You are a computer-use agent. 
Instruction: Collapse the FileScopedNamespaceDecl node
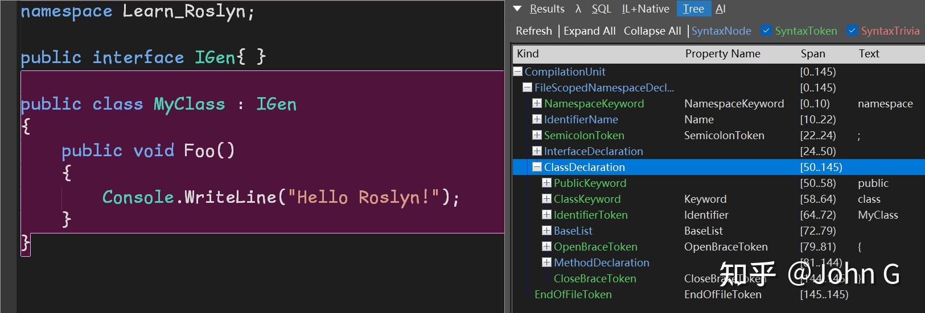click(x=527, y=87)
